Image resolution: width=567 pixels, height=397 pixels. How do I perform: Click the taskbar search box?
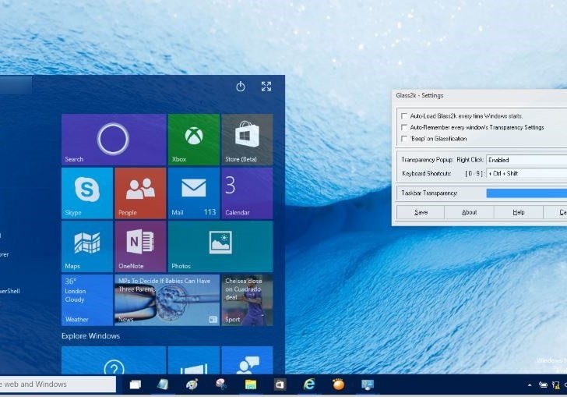point(56,385)
